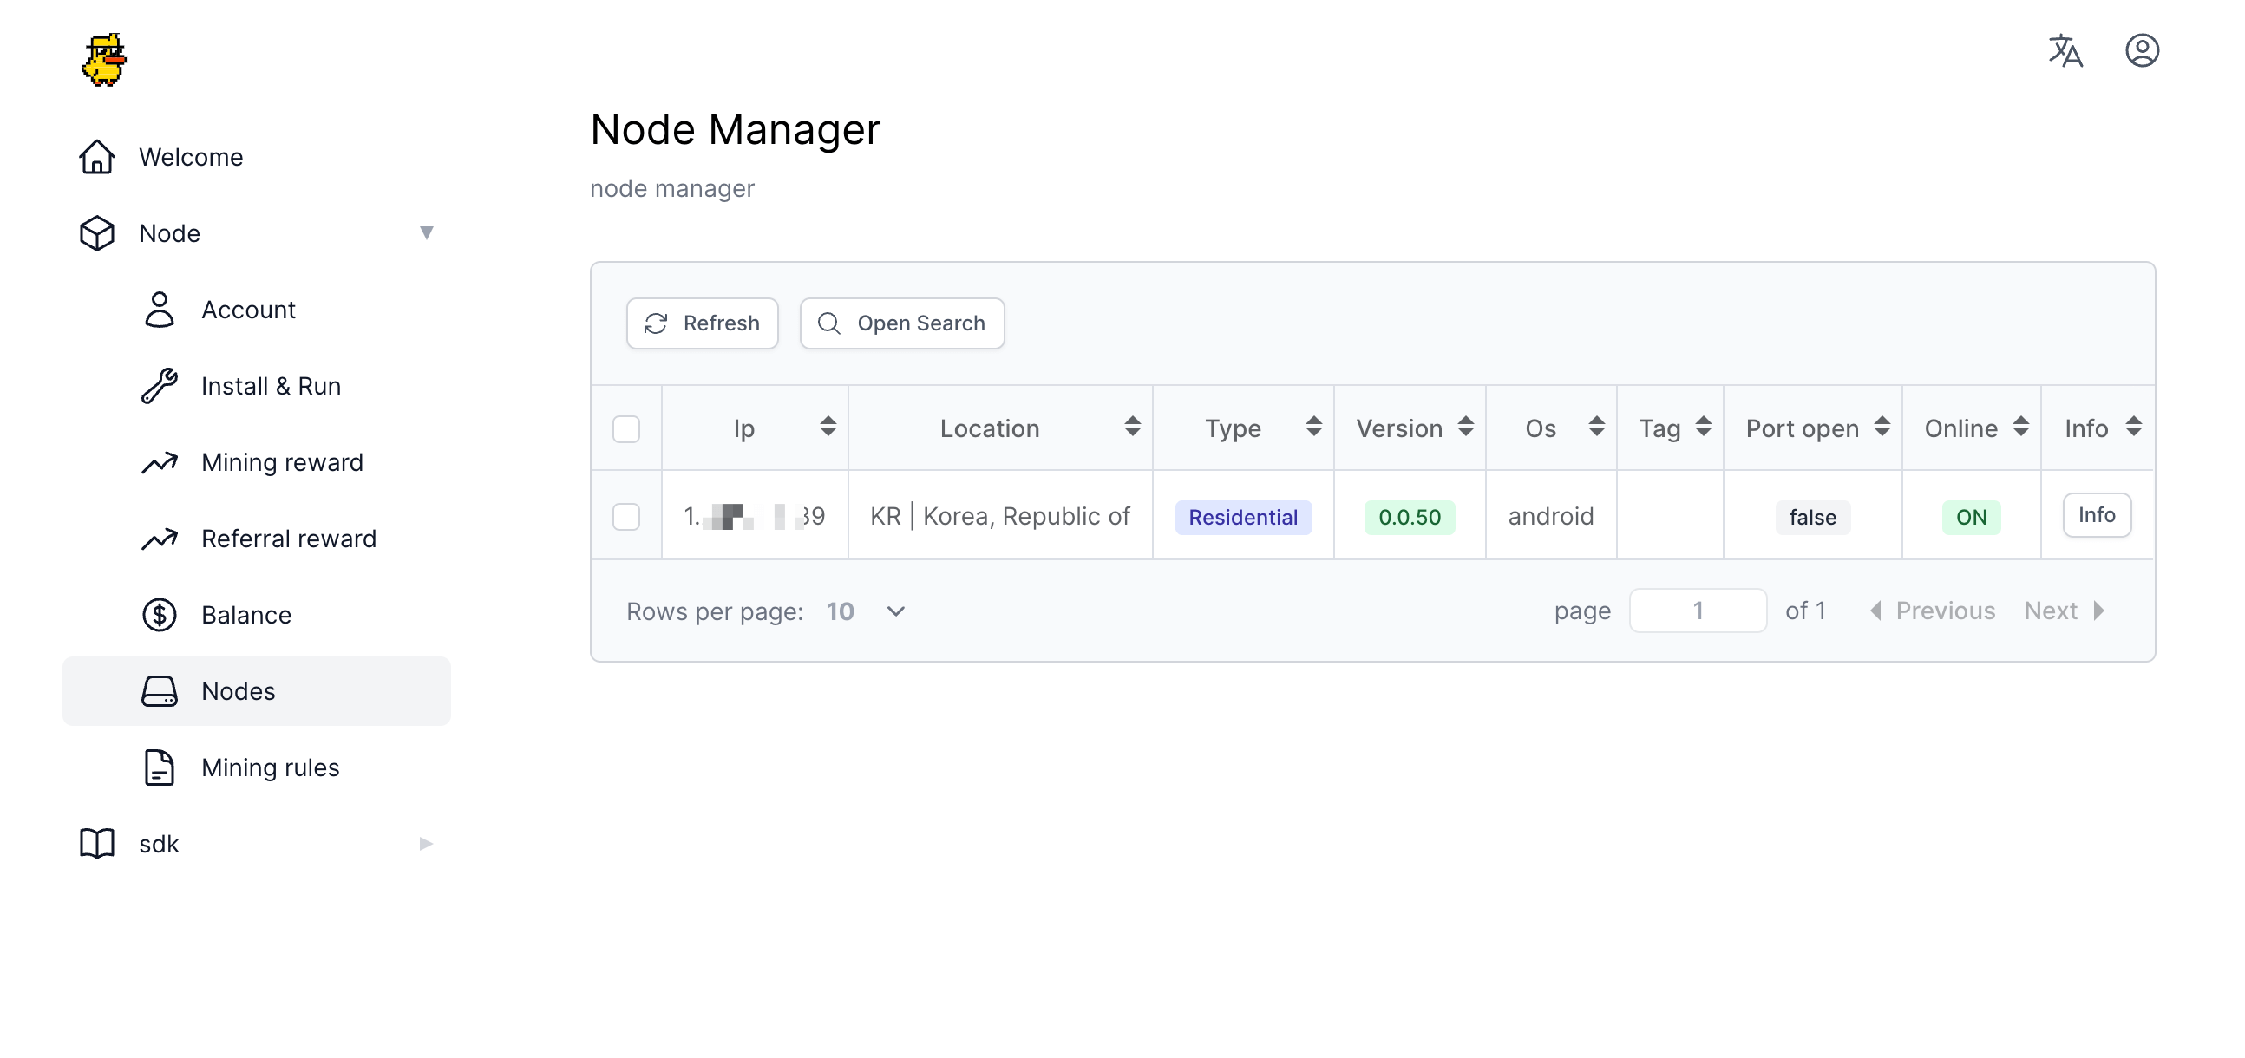Image resolution: width=2245 pixels, height=1058 pixels.
Task: Click the Balance dollar icon
Action: coord(160,614)
